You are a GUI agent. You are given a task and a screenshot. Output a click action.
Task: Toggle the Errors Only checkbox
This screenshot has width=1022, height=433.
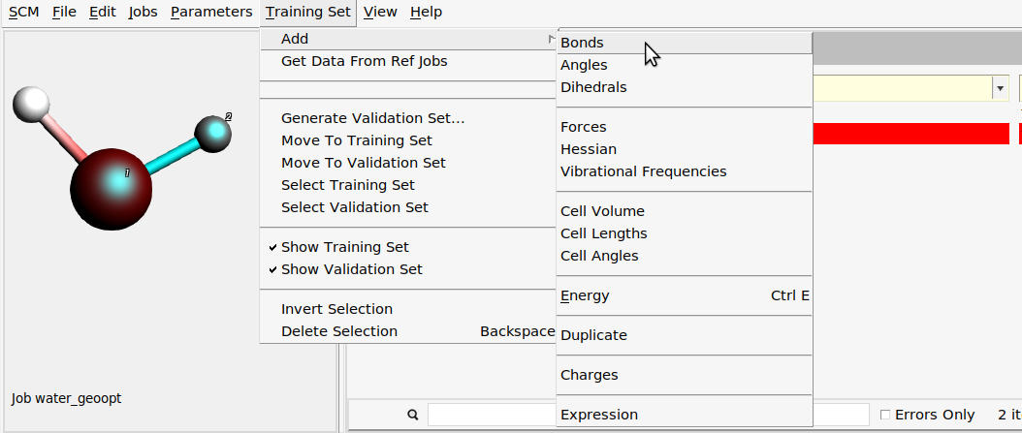(884, 415)
